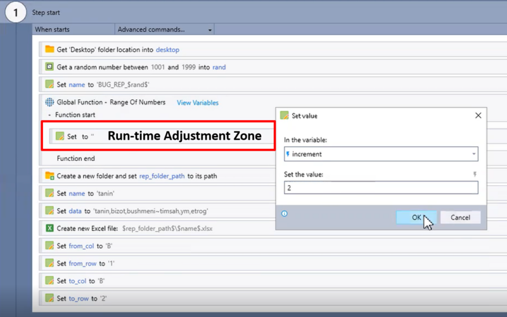
Task: Click the icon of Set name to 'tanin'
Action: click(49, 193)
